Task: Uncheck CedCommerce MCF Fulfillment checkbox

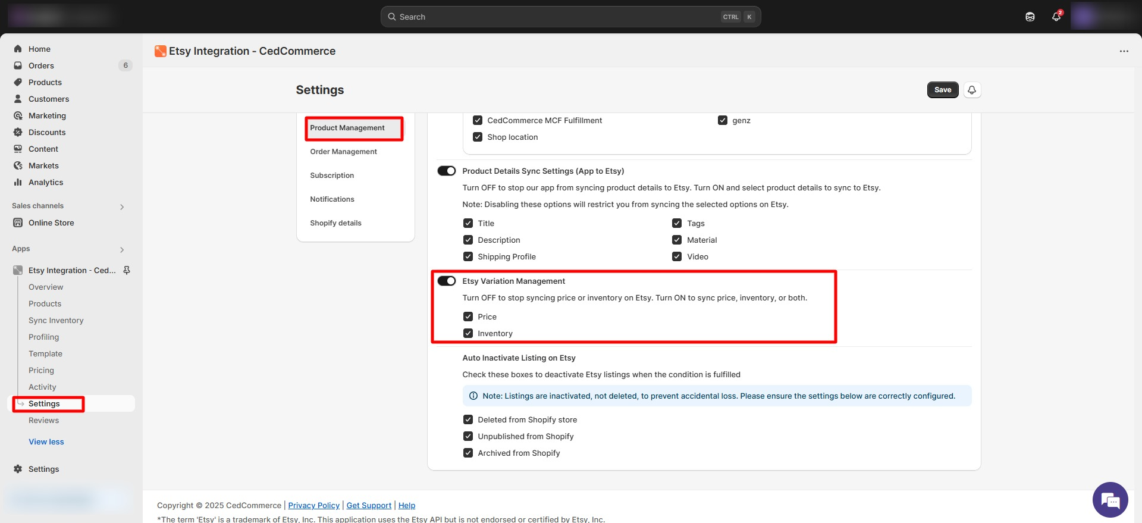Action: [478, 120]
